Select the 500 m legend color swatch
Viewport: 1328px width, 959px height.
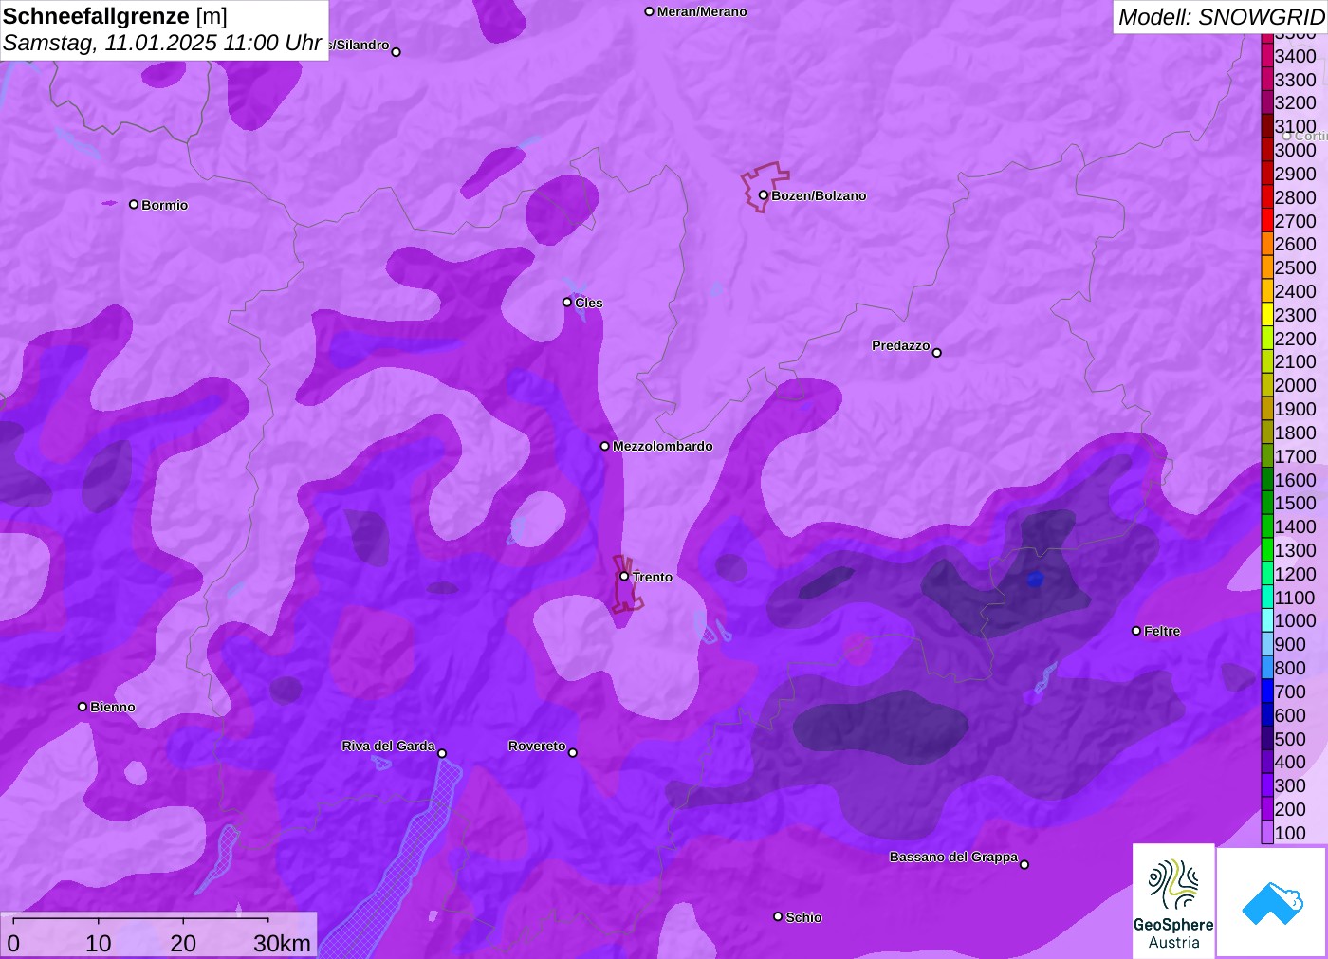(1267, 739)
